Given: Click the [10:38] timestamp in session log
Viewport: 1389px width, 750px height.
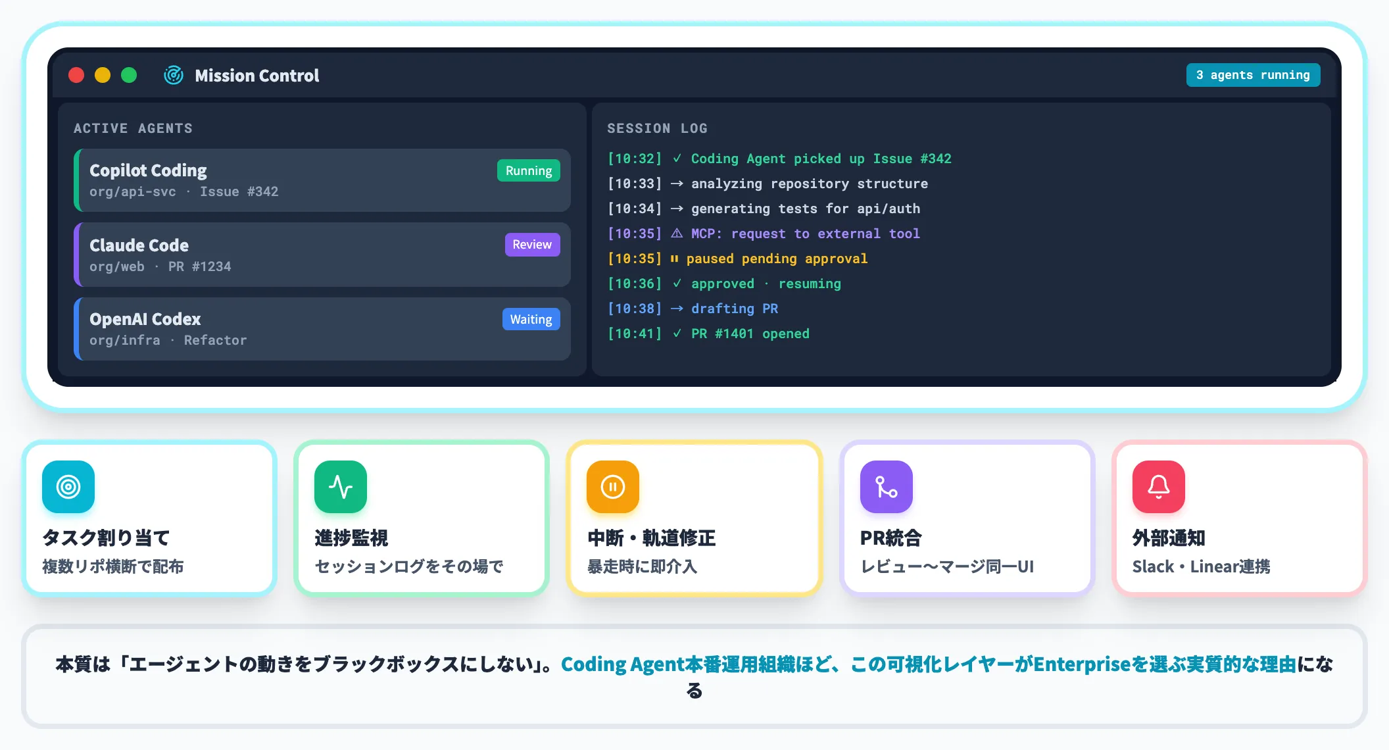Looking at the screenshot, I should click(x=635, y=309).
